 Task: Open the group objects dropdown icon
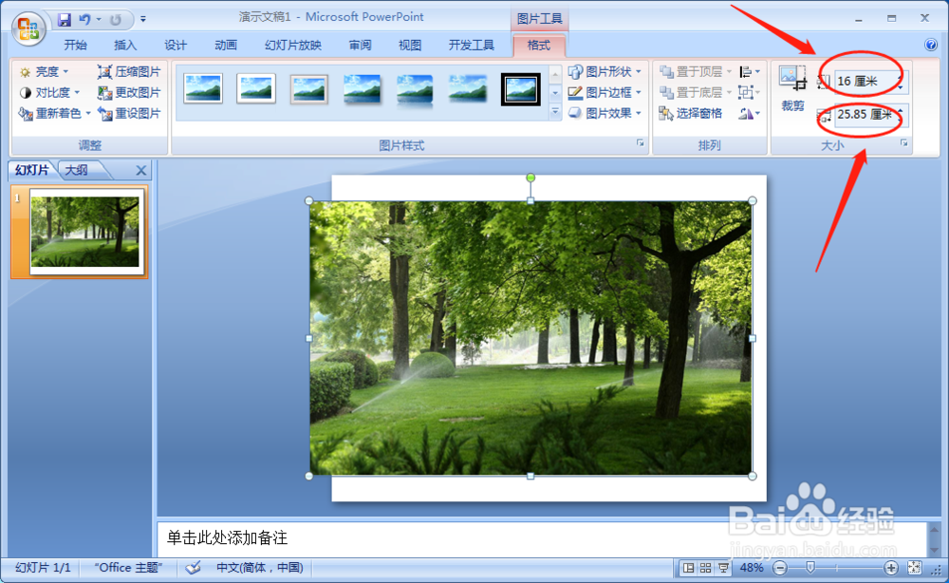click(x=750, y=93)
